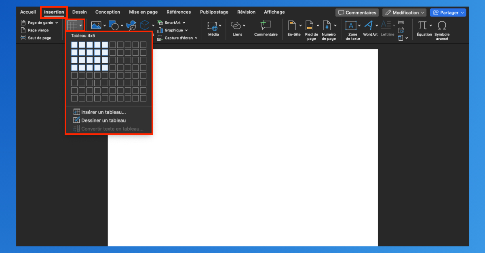Click the Tableau grid icon in ribbon
Screen dimensions: 485x253
(72, 26)
